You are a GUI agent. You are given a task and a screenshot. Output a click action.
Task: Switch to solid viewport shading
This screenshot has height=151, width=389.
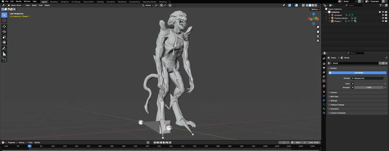coord(310,5)
